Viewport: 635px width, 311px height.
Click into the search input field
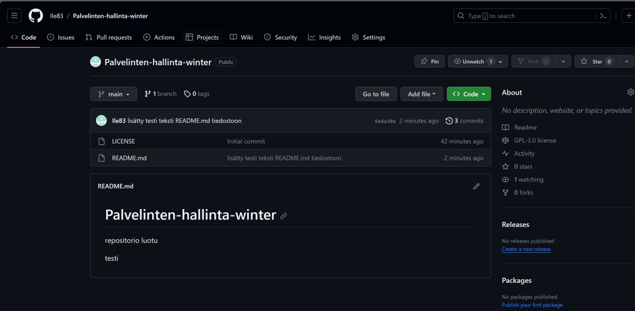528,16
